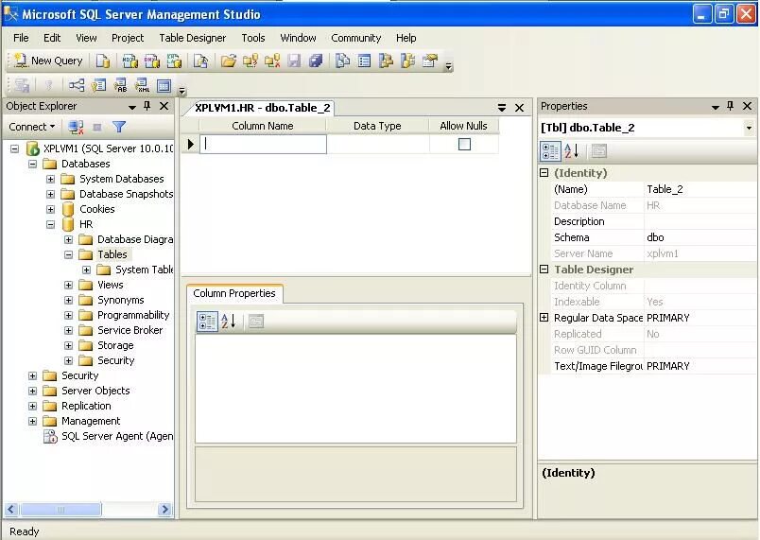Click the Data Type cell in first row
The height and width of the screenshot is (540, 760).
377,144
